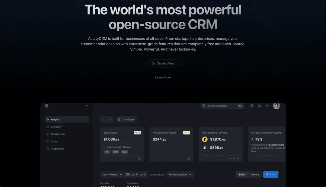Viewport: 326px width, 187px height.
Task: Open the Cards sidebar item
Action: coord(67,142)
